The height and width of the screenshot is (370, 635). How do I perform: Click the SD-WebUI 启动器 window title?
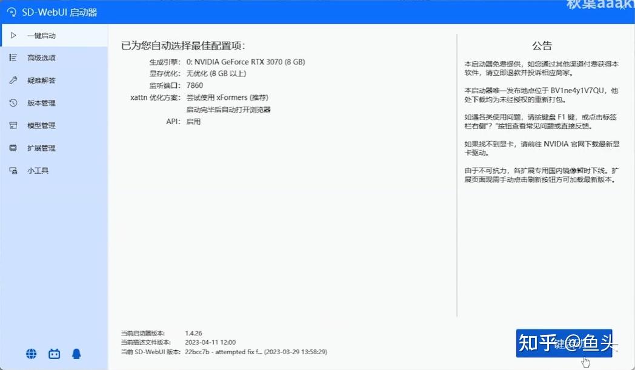pos(59,13)
